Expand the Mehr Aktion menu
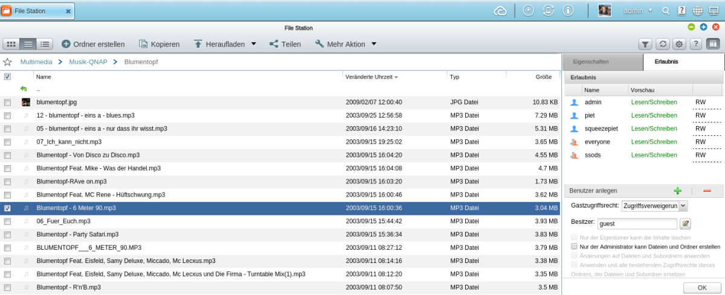Viewport: 725px width, 295px height. pos(373,44)
